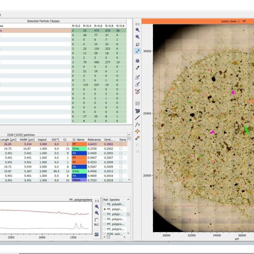The image size is (254, 254).
Task: Select the first pen-draw particle tool
Action: click(x=138, y=77)
